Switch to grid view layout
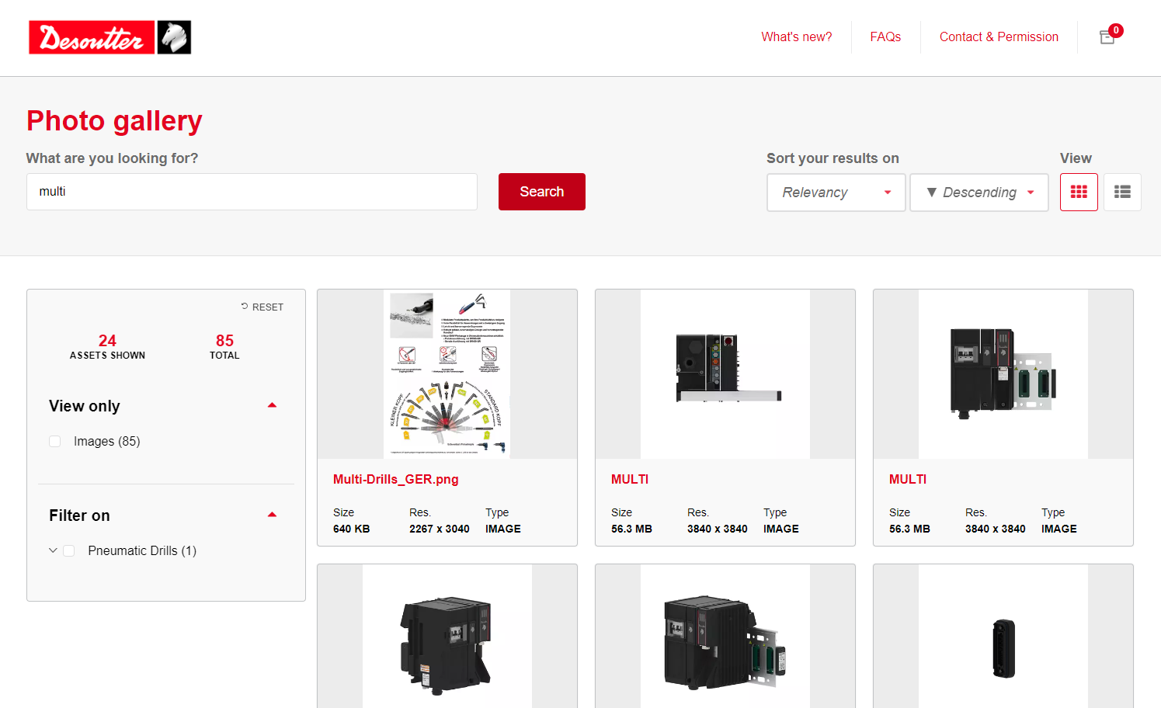Image resolution: width=1161 pixels, height=708 pixels. (x=1079, y=192)
